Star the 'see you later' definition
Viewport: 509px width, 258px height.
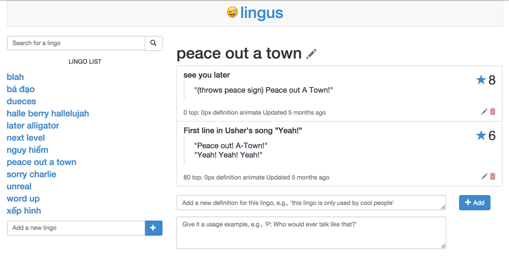coord(481,79)
